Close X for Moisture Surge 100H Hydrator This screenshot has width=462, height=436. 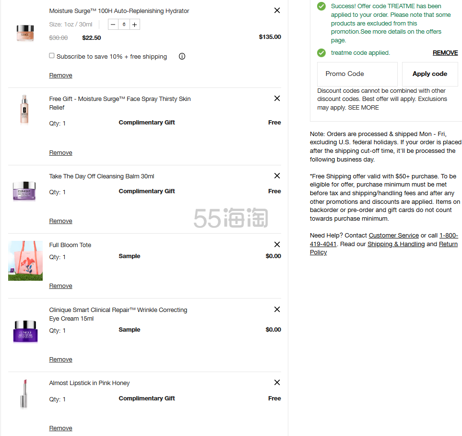277,11
